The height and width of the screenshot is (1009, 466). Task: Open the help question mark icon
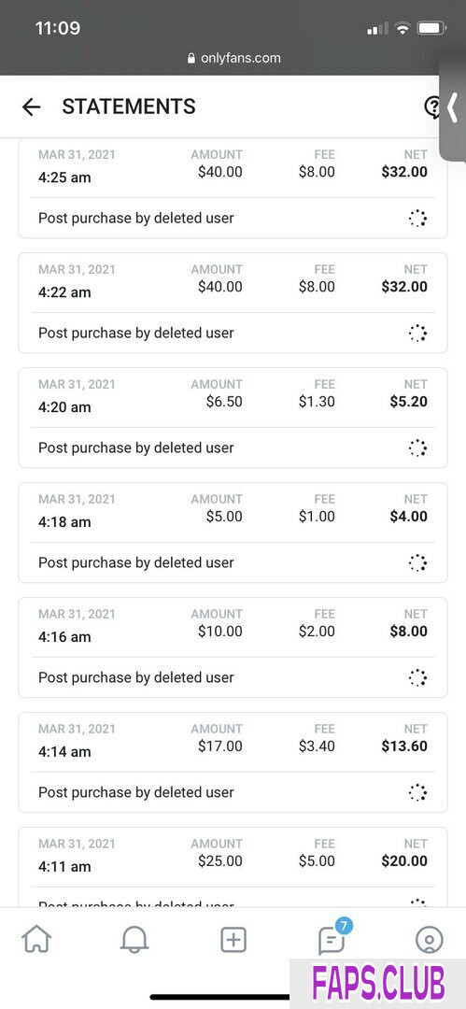[433, 107]
